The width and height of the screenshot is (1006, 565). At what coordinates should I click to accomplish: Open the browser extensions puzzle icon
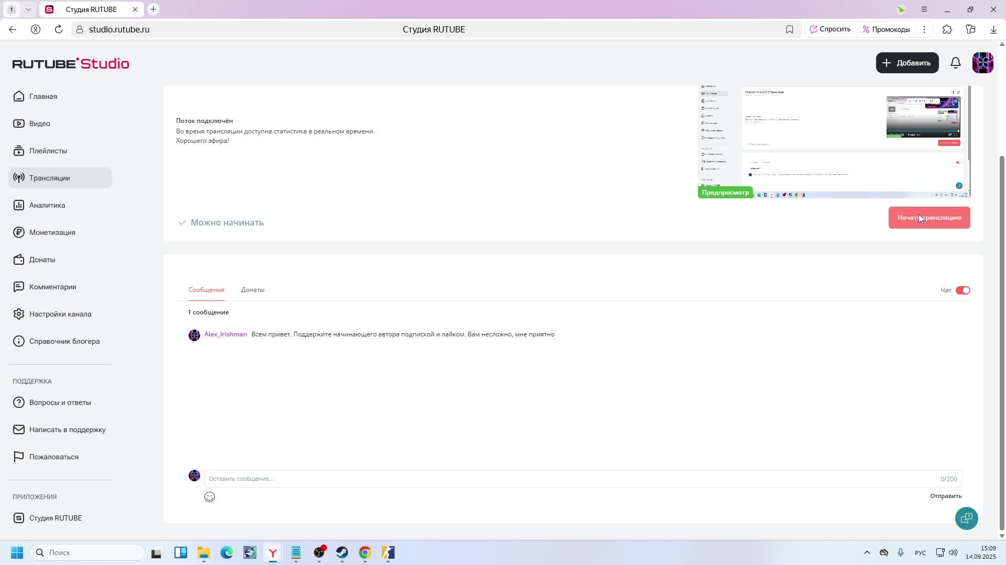tap(947, 29)
